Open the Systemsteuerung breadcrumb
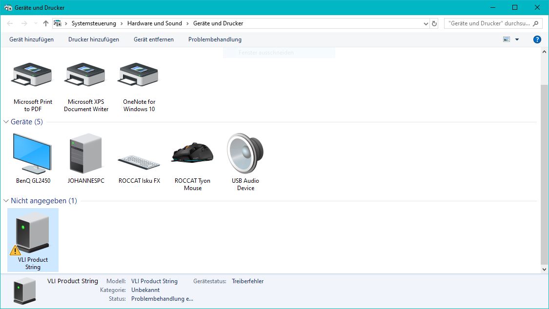Viewport: 549px width, 309px height. tap(94, 23)
